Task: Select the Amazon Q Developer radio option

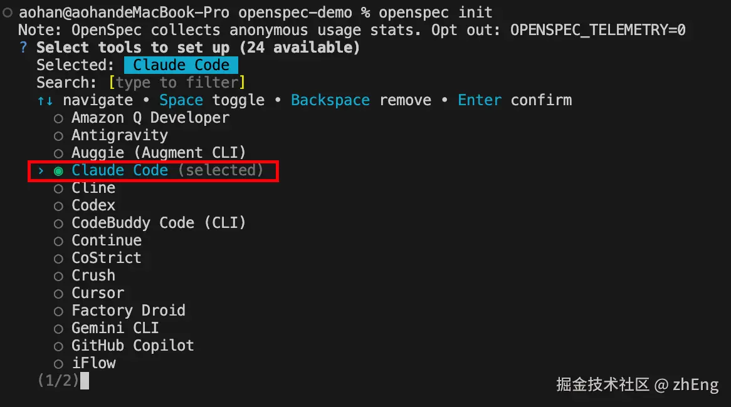Action: [x=58, y=118]
